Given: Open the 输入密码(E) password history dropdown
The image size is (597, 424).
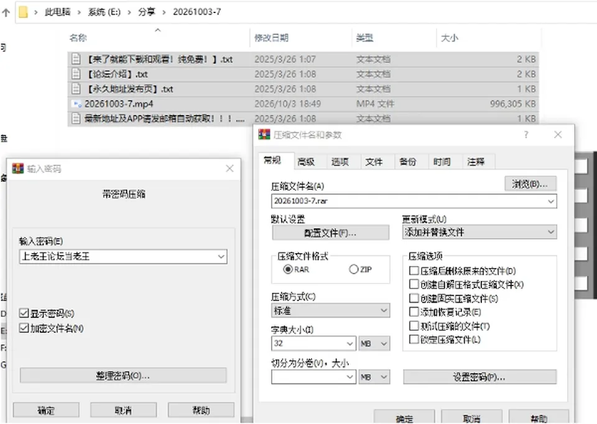Looking at the screenshot, I should pyautogui.click(x=221, y=257).
